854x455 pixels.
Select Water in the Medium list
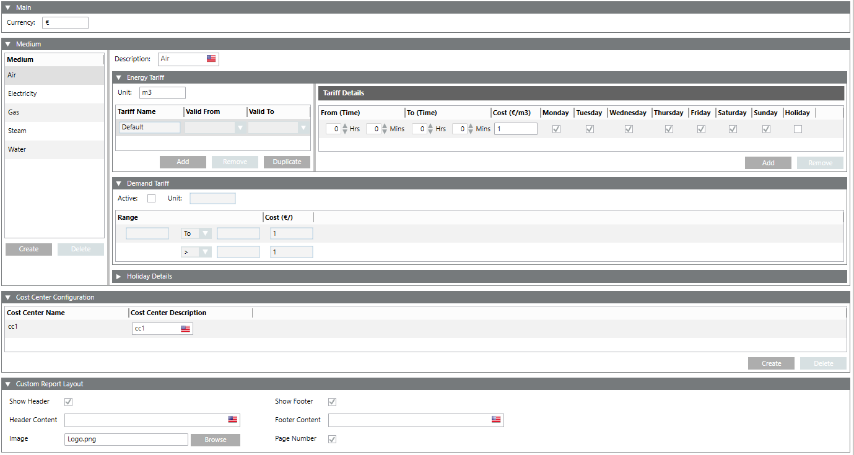click(x=17, y=149)
